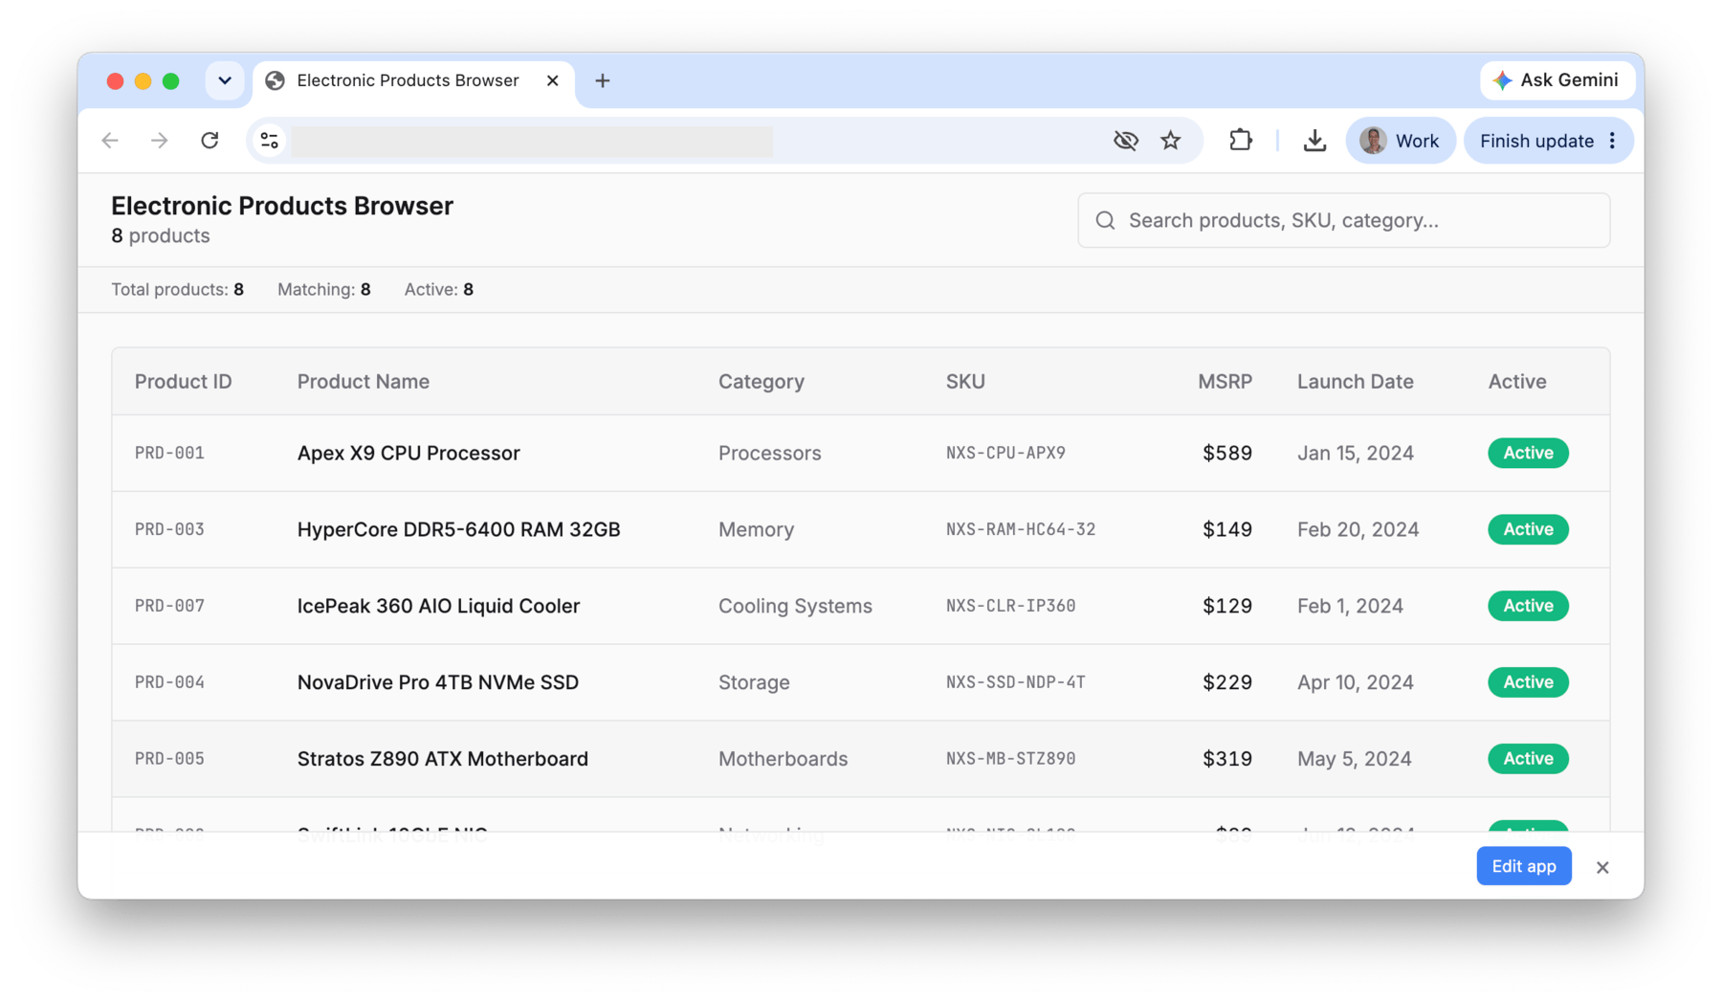Toggle Active badge for IcePeak 360 AIO
The image size is (1722, 1002).
tap(1528, 606)
